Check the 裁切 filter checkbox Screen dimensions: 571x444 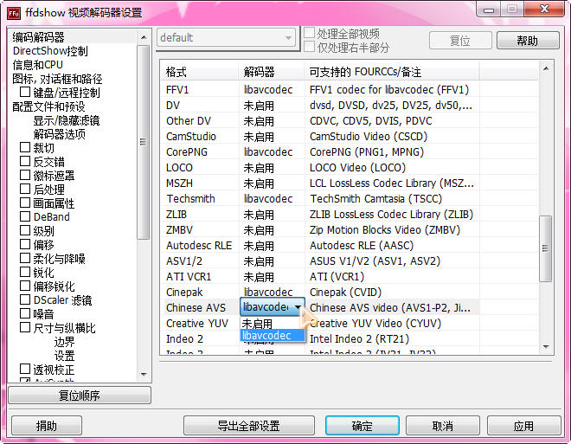[25, 147]
